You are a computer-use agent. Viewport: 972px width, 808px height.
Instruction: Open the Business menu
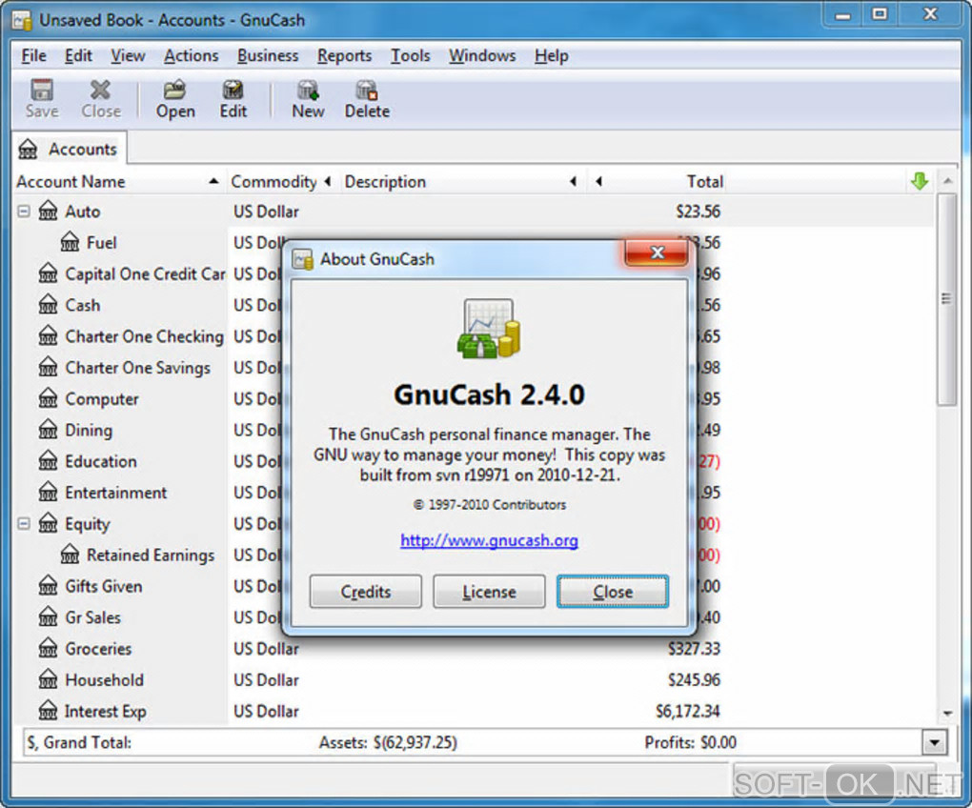[268, 56]
